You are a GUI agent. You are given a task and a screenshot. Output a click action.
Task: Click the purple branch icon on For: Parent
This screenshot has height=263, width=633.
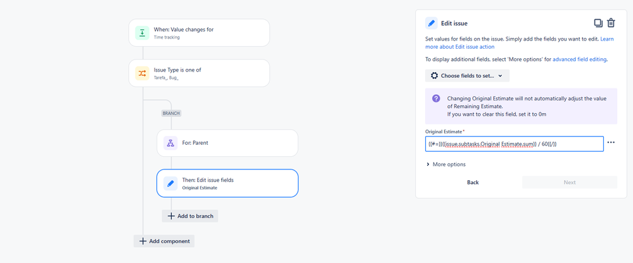(x=170, y=143)
